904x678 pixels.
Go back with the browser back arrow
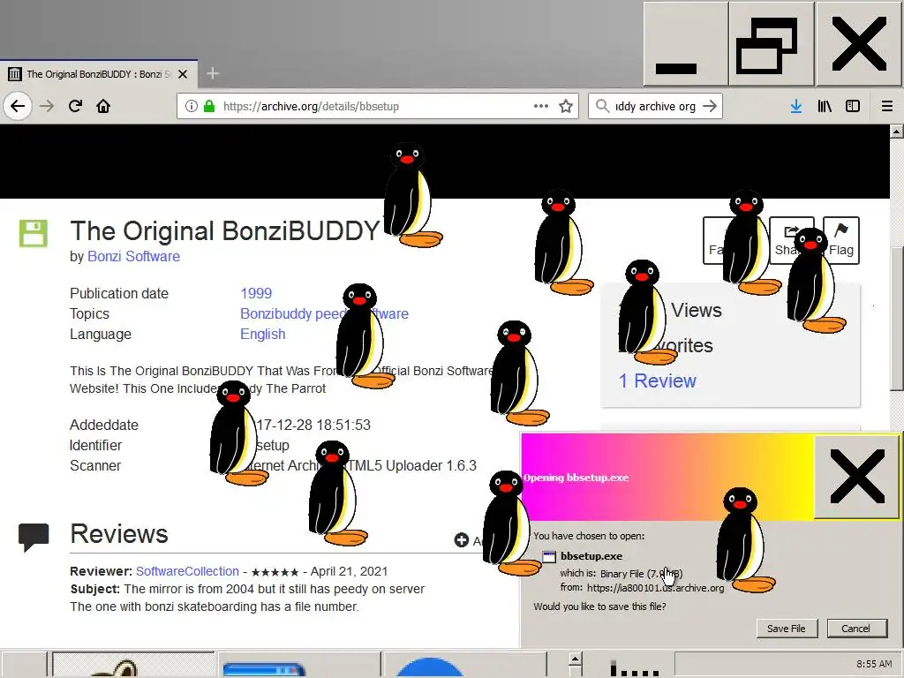[18, 106]
